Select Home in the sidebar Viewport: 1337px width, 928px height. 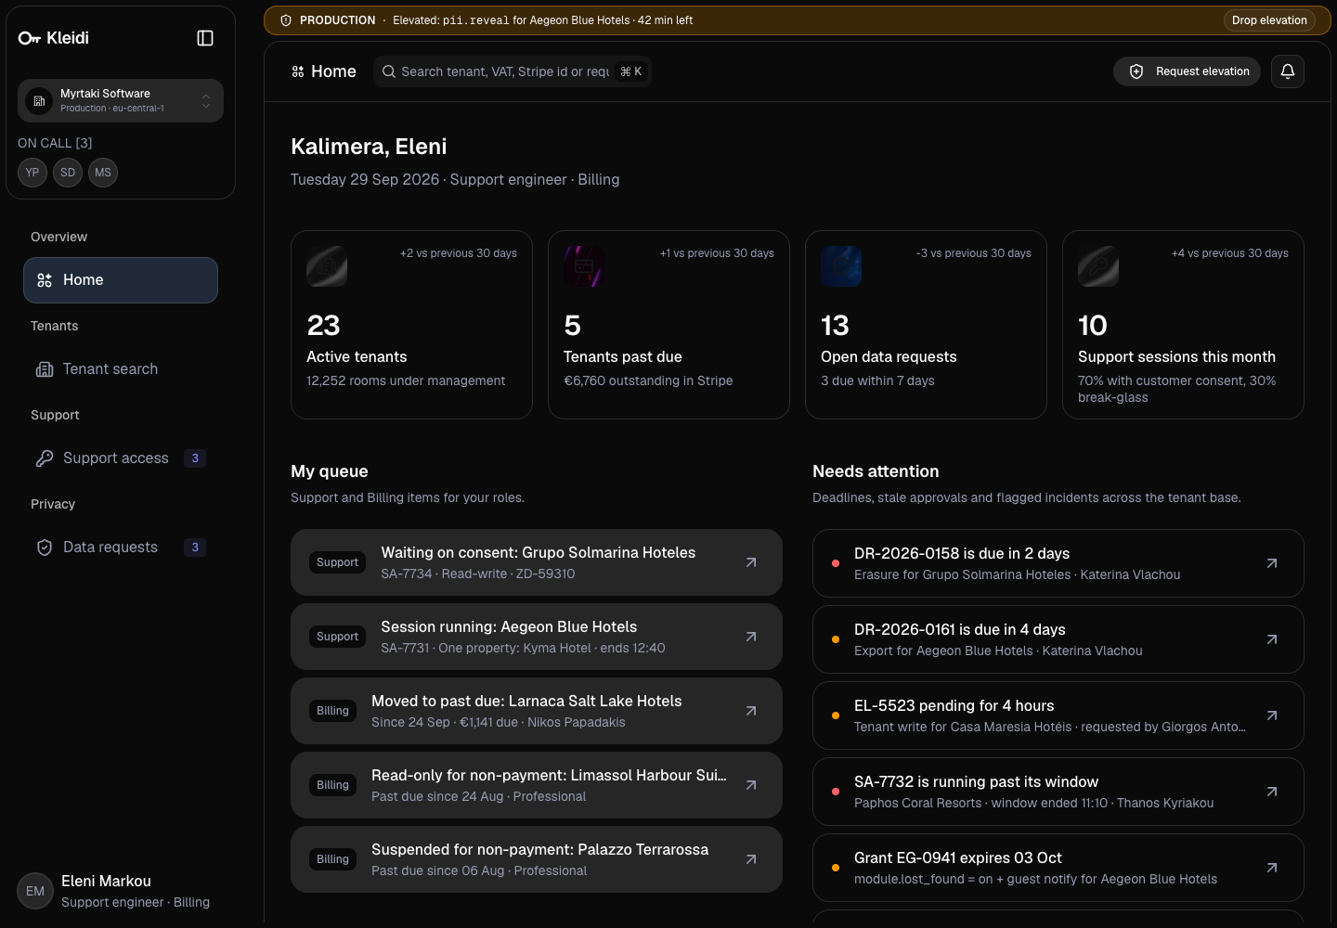coord(121,280)
